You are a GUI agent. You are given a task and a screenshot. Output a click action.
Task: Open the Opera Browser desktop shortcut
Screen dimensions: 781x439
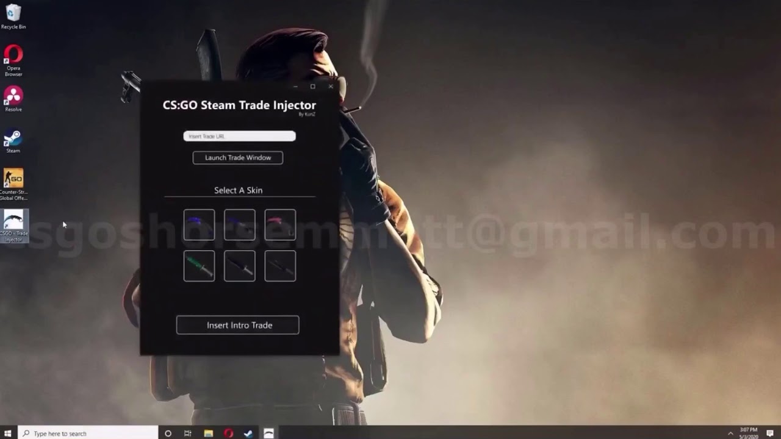tap(13, 60)
